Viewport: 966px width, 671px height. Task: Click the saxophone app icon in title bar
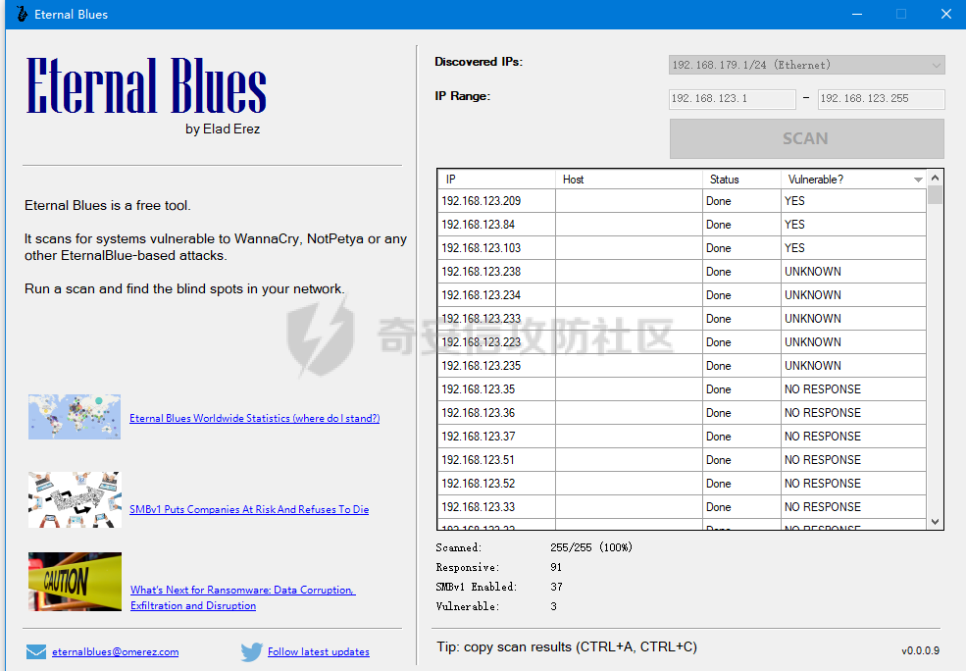pos(22,14)
